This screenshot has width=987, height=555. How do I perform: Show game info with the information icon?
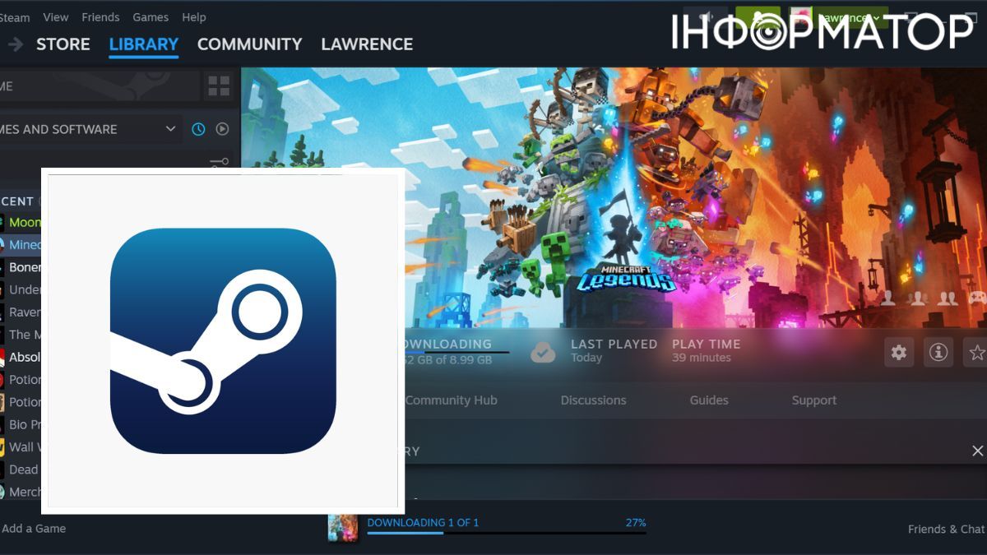tap(938, 352)
